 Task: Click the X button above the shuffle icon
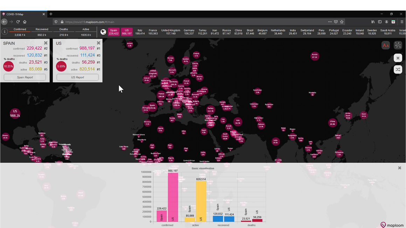(x=398, y=58)
